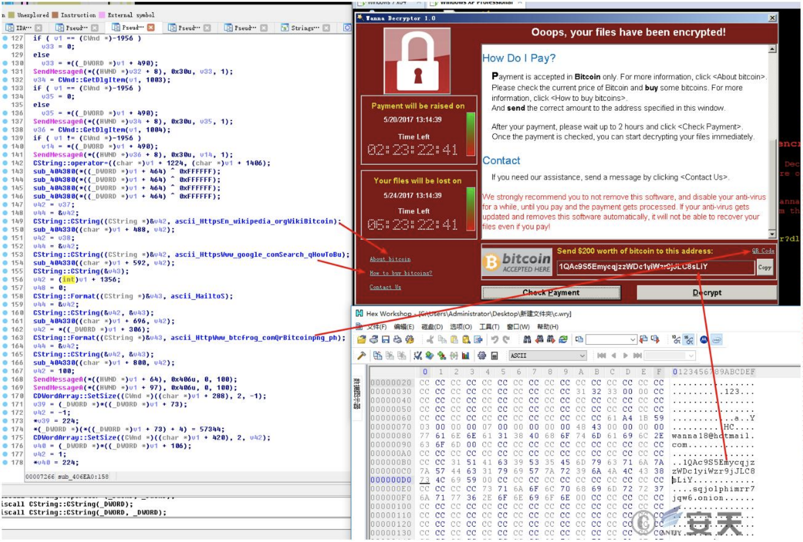Click the Find binoculars icon

(527, 340)
